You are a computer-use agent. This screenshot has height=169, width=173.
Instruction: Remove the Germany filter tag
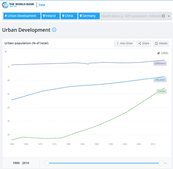(97, 16)
